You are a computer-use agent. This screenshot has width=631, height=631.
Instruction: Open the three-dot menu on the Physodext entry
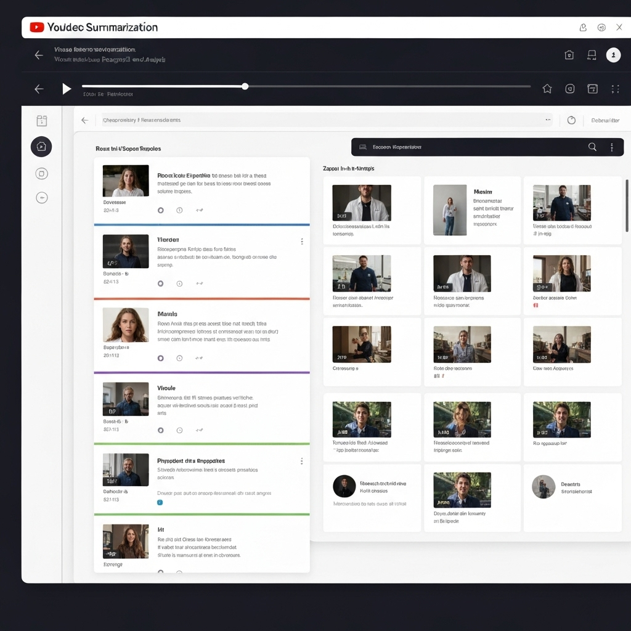(x=301, y=461)
